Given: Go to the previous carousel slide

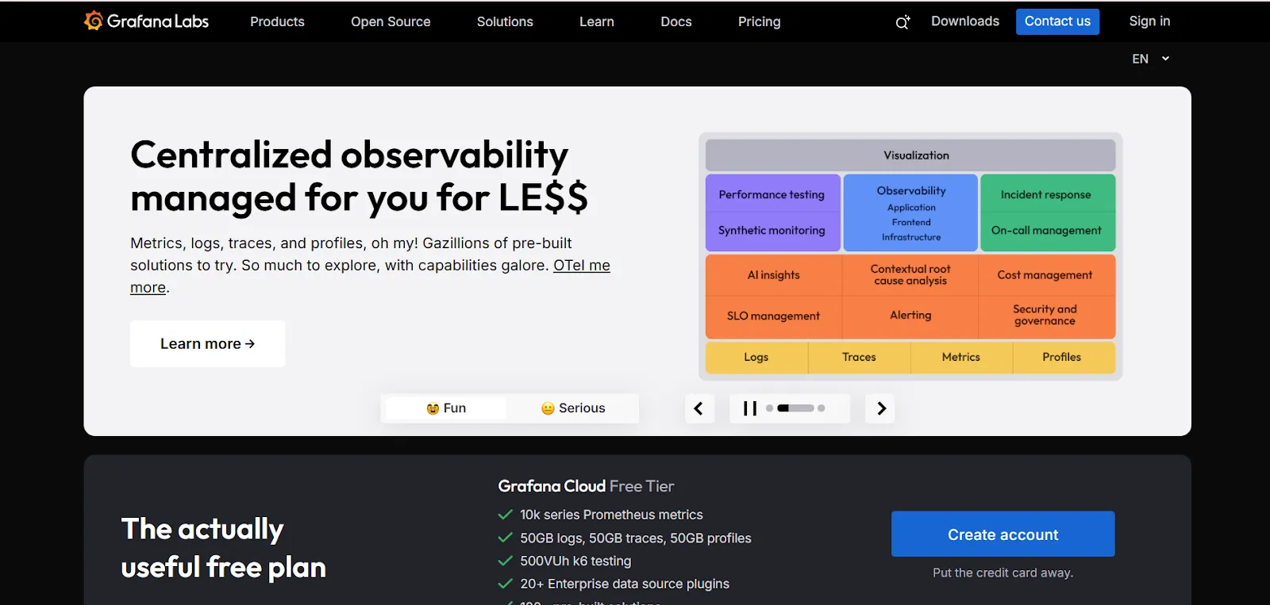Looking at the screenshot, I should click(x=699, y=408).
